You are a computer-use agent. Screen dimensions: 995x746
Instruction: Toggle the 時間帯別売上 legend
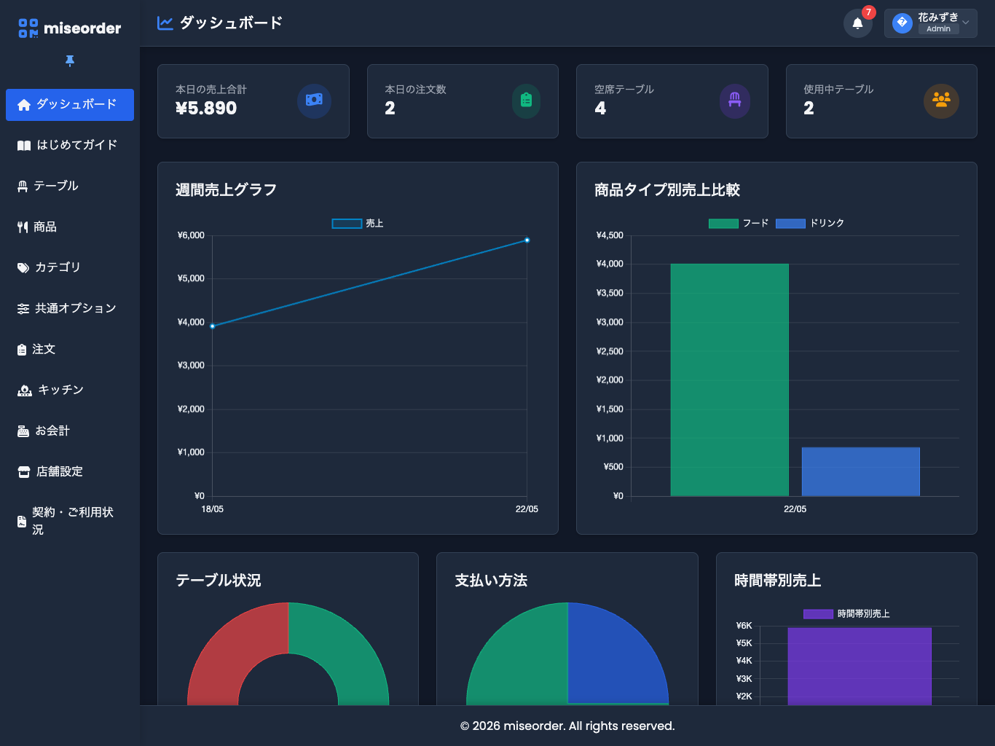(846, 614)
